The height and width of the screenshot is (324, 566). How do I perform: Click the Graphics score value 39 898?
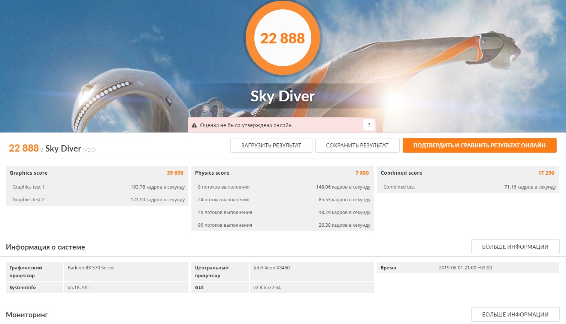point(175,173)
